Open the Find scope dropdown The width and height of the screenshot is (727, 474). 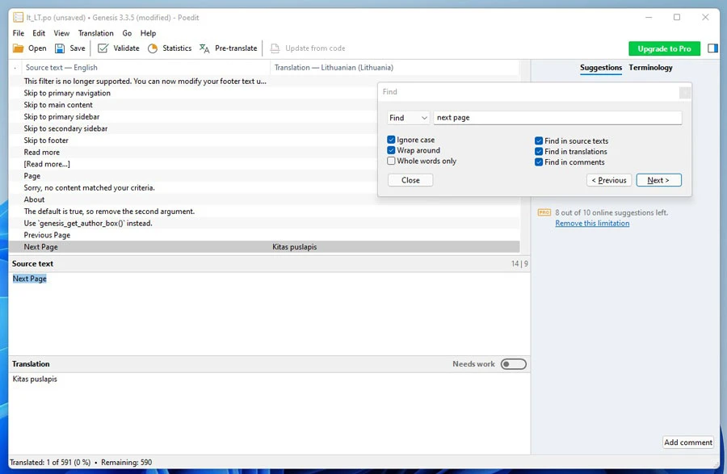[x=408, y=117]
